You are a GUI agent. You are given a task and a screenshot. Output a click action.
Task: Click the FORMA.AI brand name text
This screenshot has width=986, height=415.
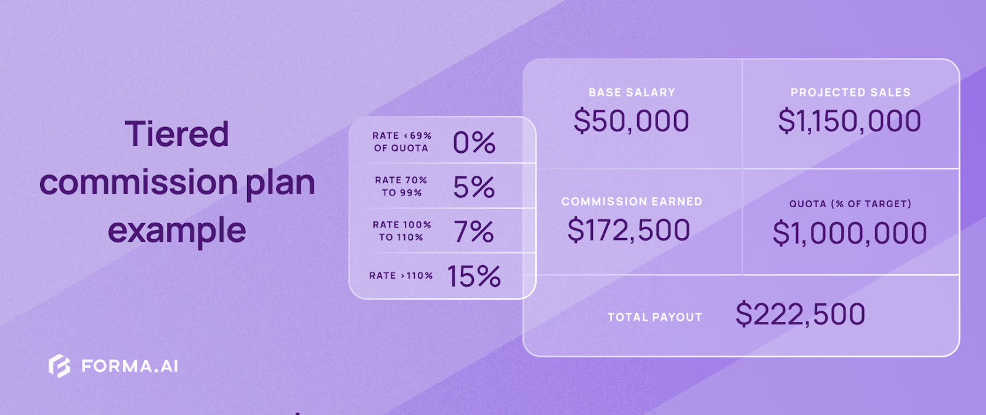click(x=129, y=366)
